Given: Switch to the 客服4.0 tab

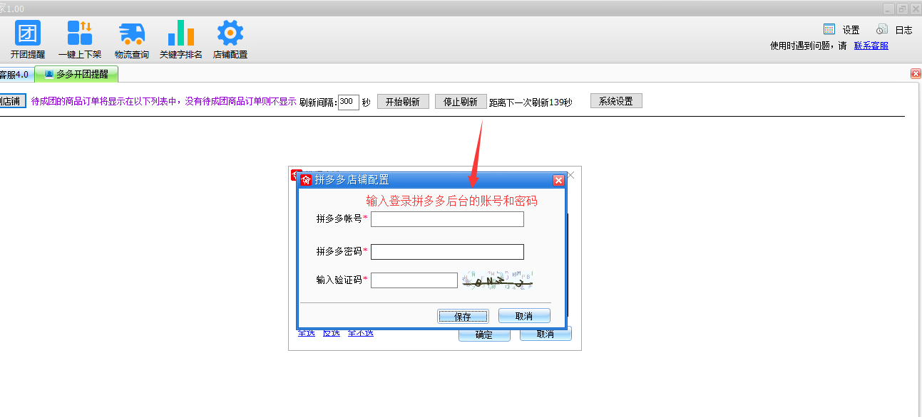Looking at the screenshot, I should 14,74.
